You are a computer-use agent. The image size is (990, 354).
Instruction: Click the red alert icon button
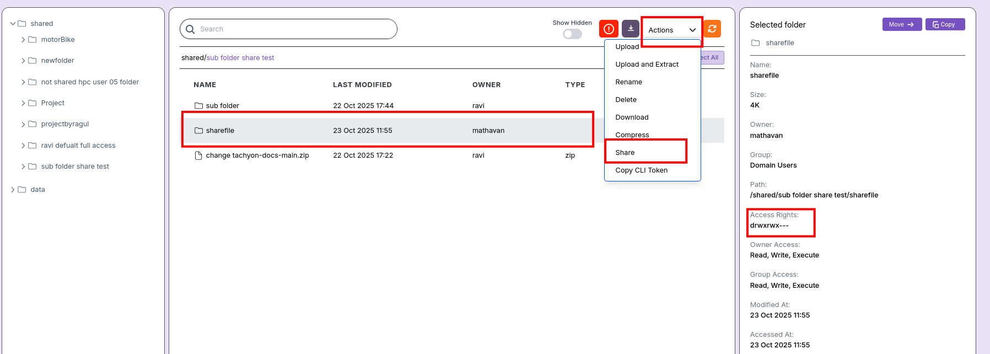(x=609, y=29)
